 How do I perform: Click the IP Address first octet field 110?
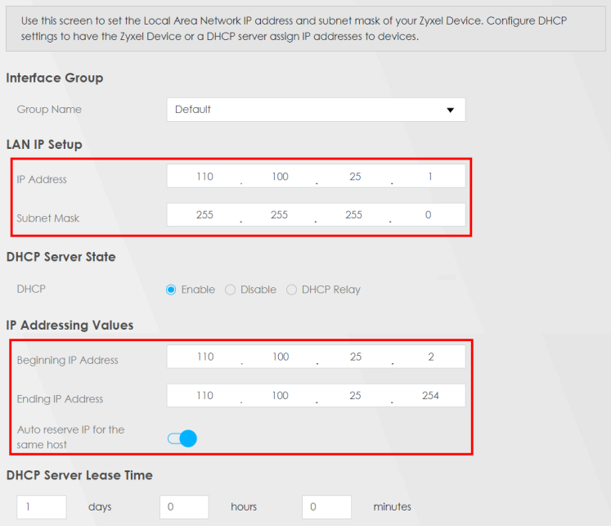204,177
